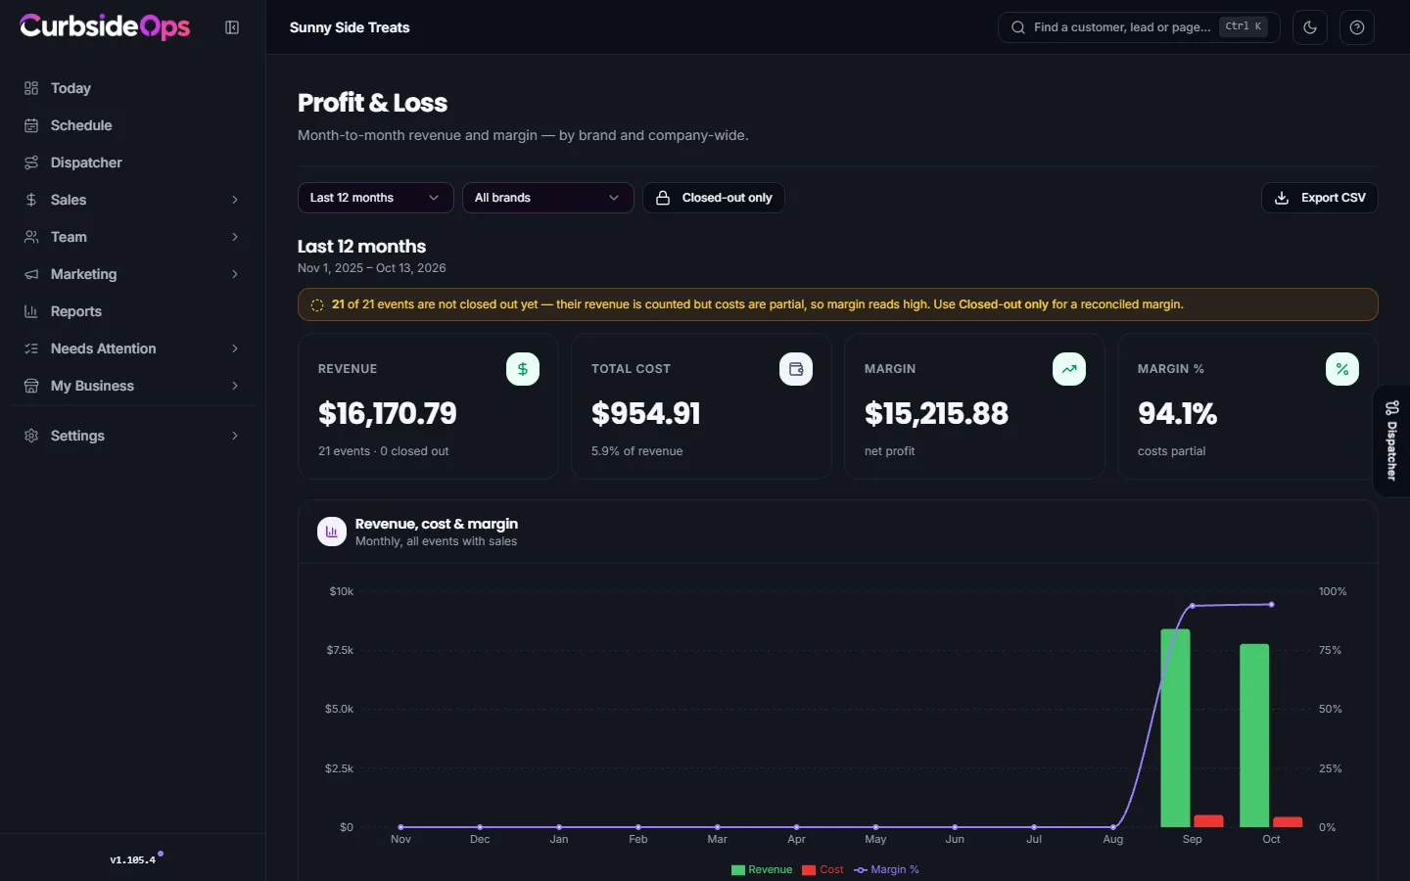Viewport: 1410px width, 881px height.
Task: Click the version v1.105.4 label
Action: [x=133, y=860]
